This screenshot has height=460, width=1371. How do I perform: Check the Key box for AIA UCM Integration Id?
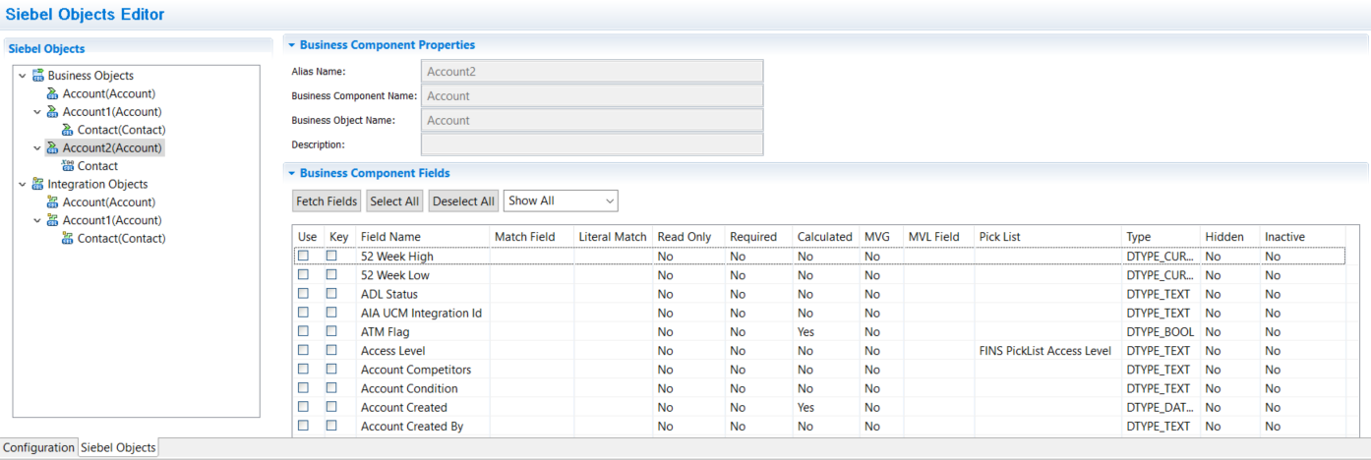click(x=332, y=313)
